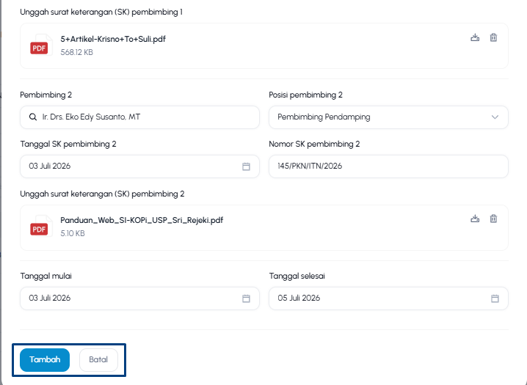This screenshot has width=527, height=385.
Task: Click the search icon in Pembimbing 2
Action: click(x=33, y=117)
